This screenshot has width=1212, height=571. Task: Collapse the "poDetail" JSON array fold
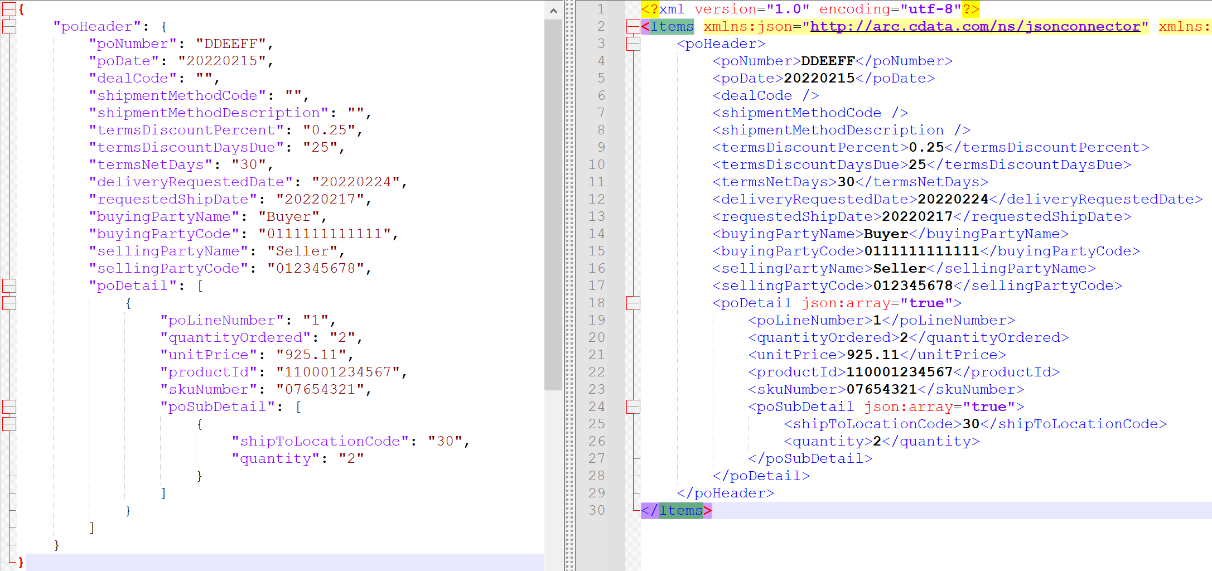[x=9, y=286]
